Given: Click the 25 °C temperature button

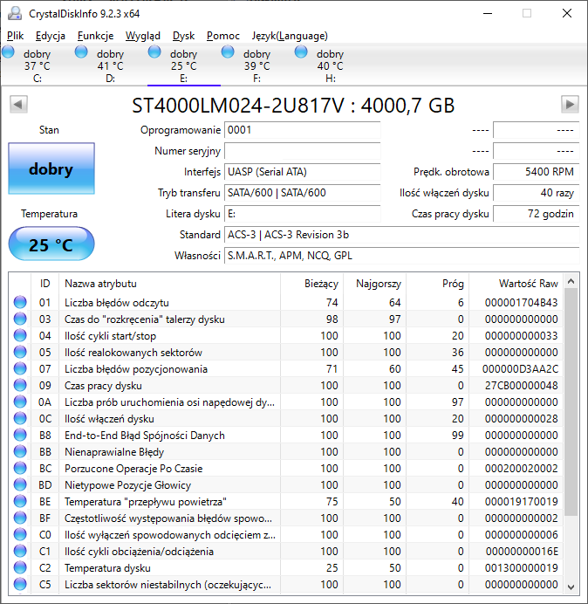Looking at the screenshot, I should 51,244.
